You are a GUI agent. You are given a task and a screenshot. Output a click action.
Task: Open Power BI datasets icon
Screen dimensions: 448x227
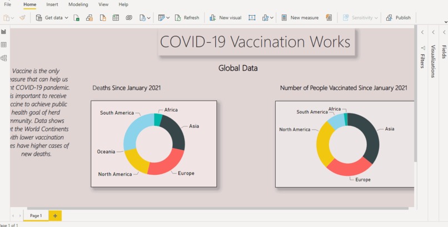tap(89, 18)
